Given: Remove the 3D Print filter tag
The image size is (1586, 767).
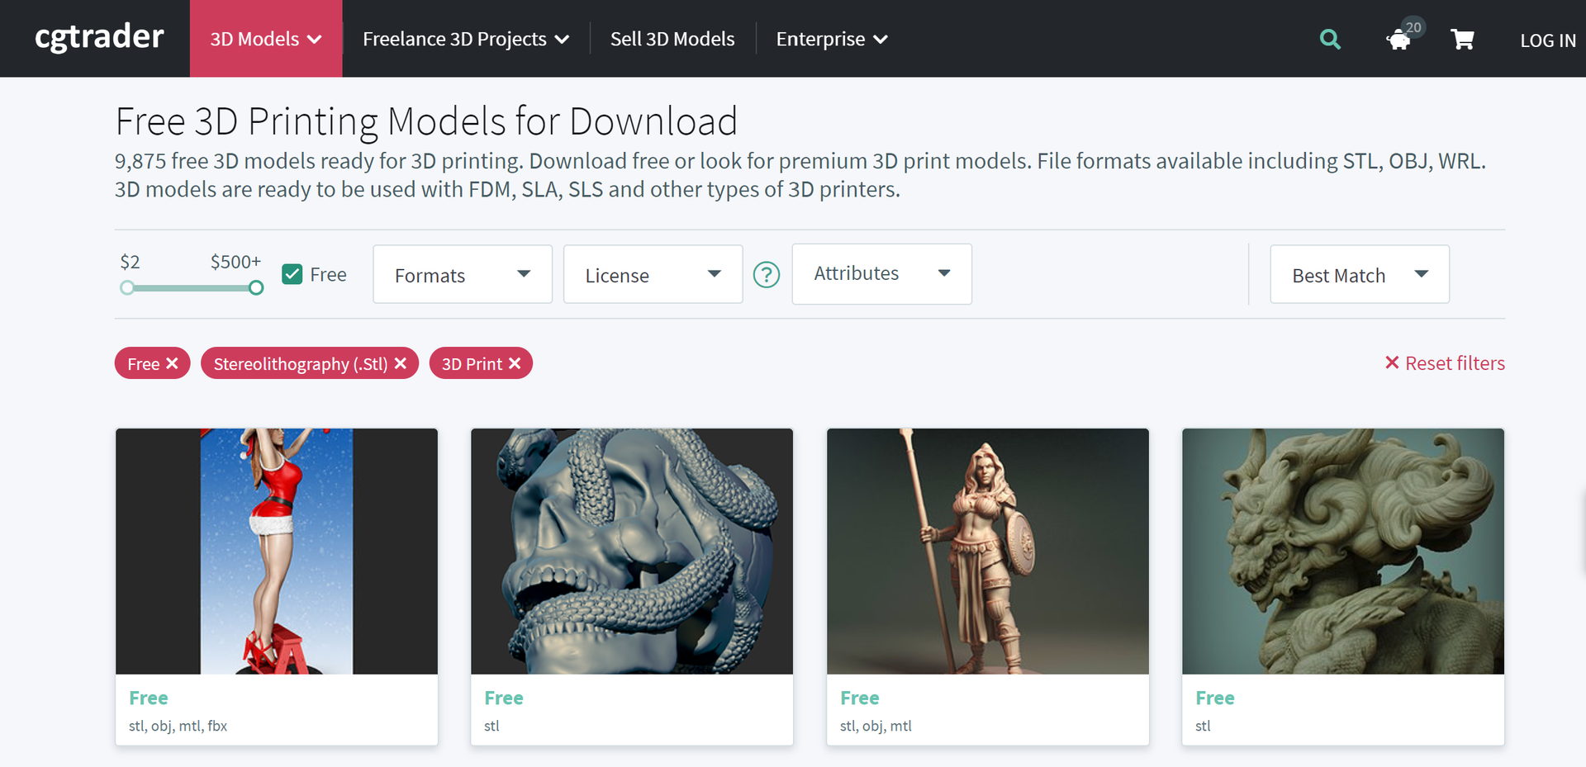Looking at the screenshot, I should pos(515,363).
